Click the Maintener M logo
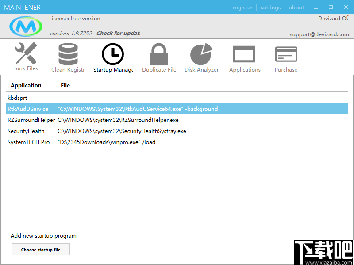This screenshot has height=265, width=354. coord(26,26)
